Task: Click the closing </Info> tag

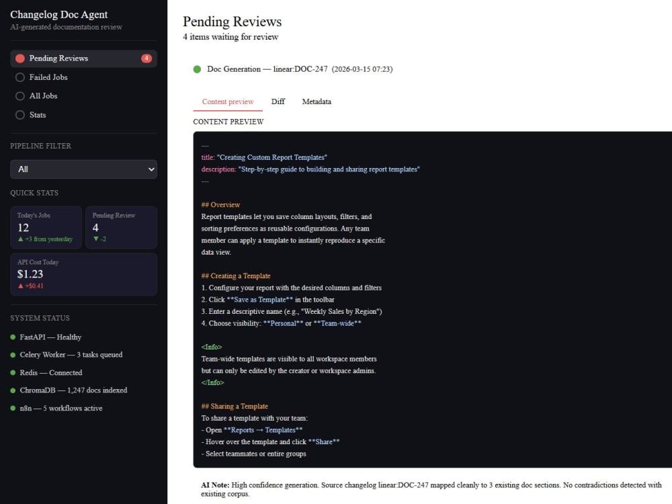Action: (x=212, y=383)
